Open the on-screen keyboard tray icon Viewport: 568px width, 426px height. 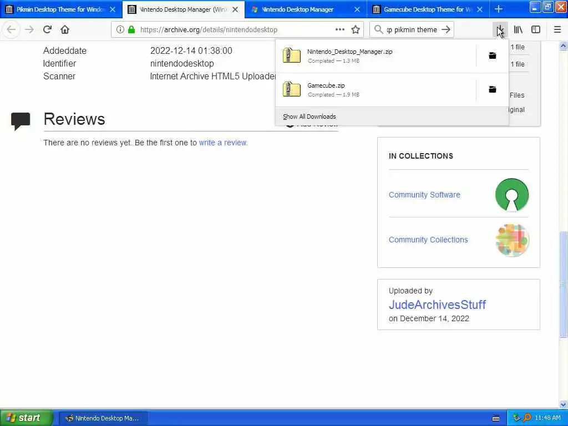pos(496,418)
